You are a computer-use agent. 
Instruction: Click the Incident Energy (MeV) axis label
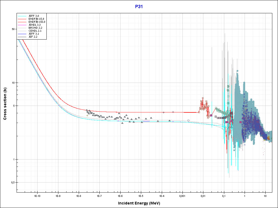tap(141, 203)
